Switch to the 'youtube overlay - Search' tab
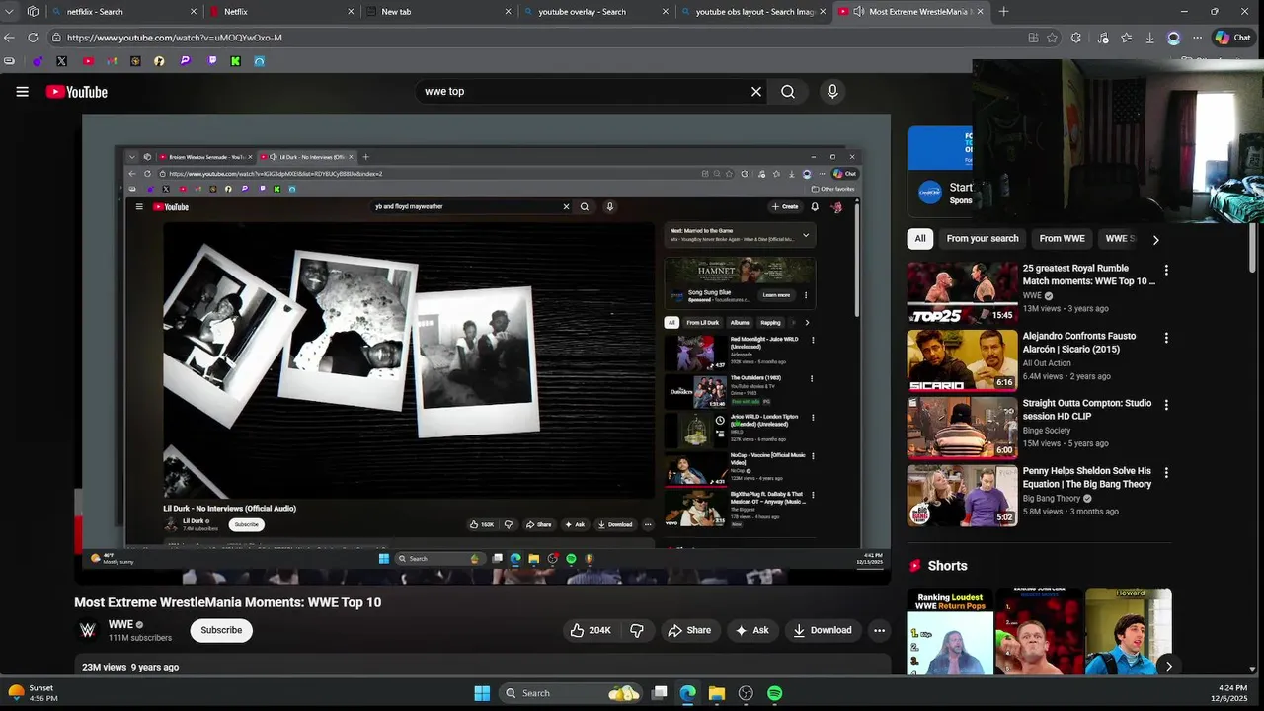Image resolution: width=1264 pixels, height=711 pixels. click(595, 12)
